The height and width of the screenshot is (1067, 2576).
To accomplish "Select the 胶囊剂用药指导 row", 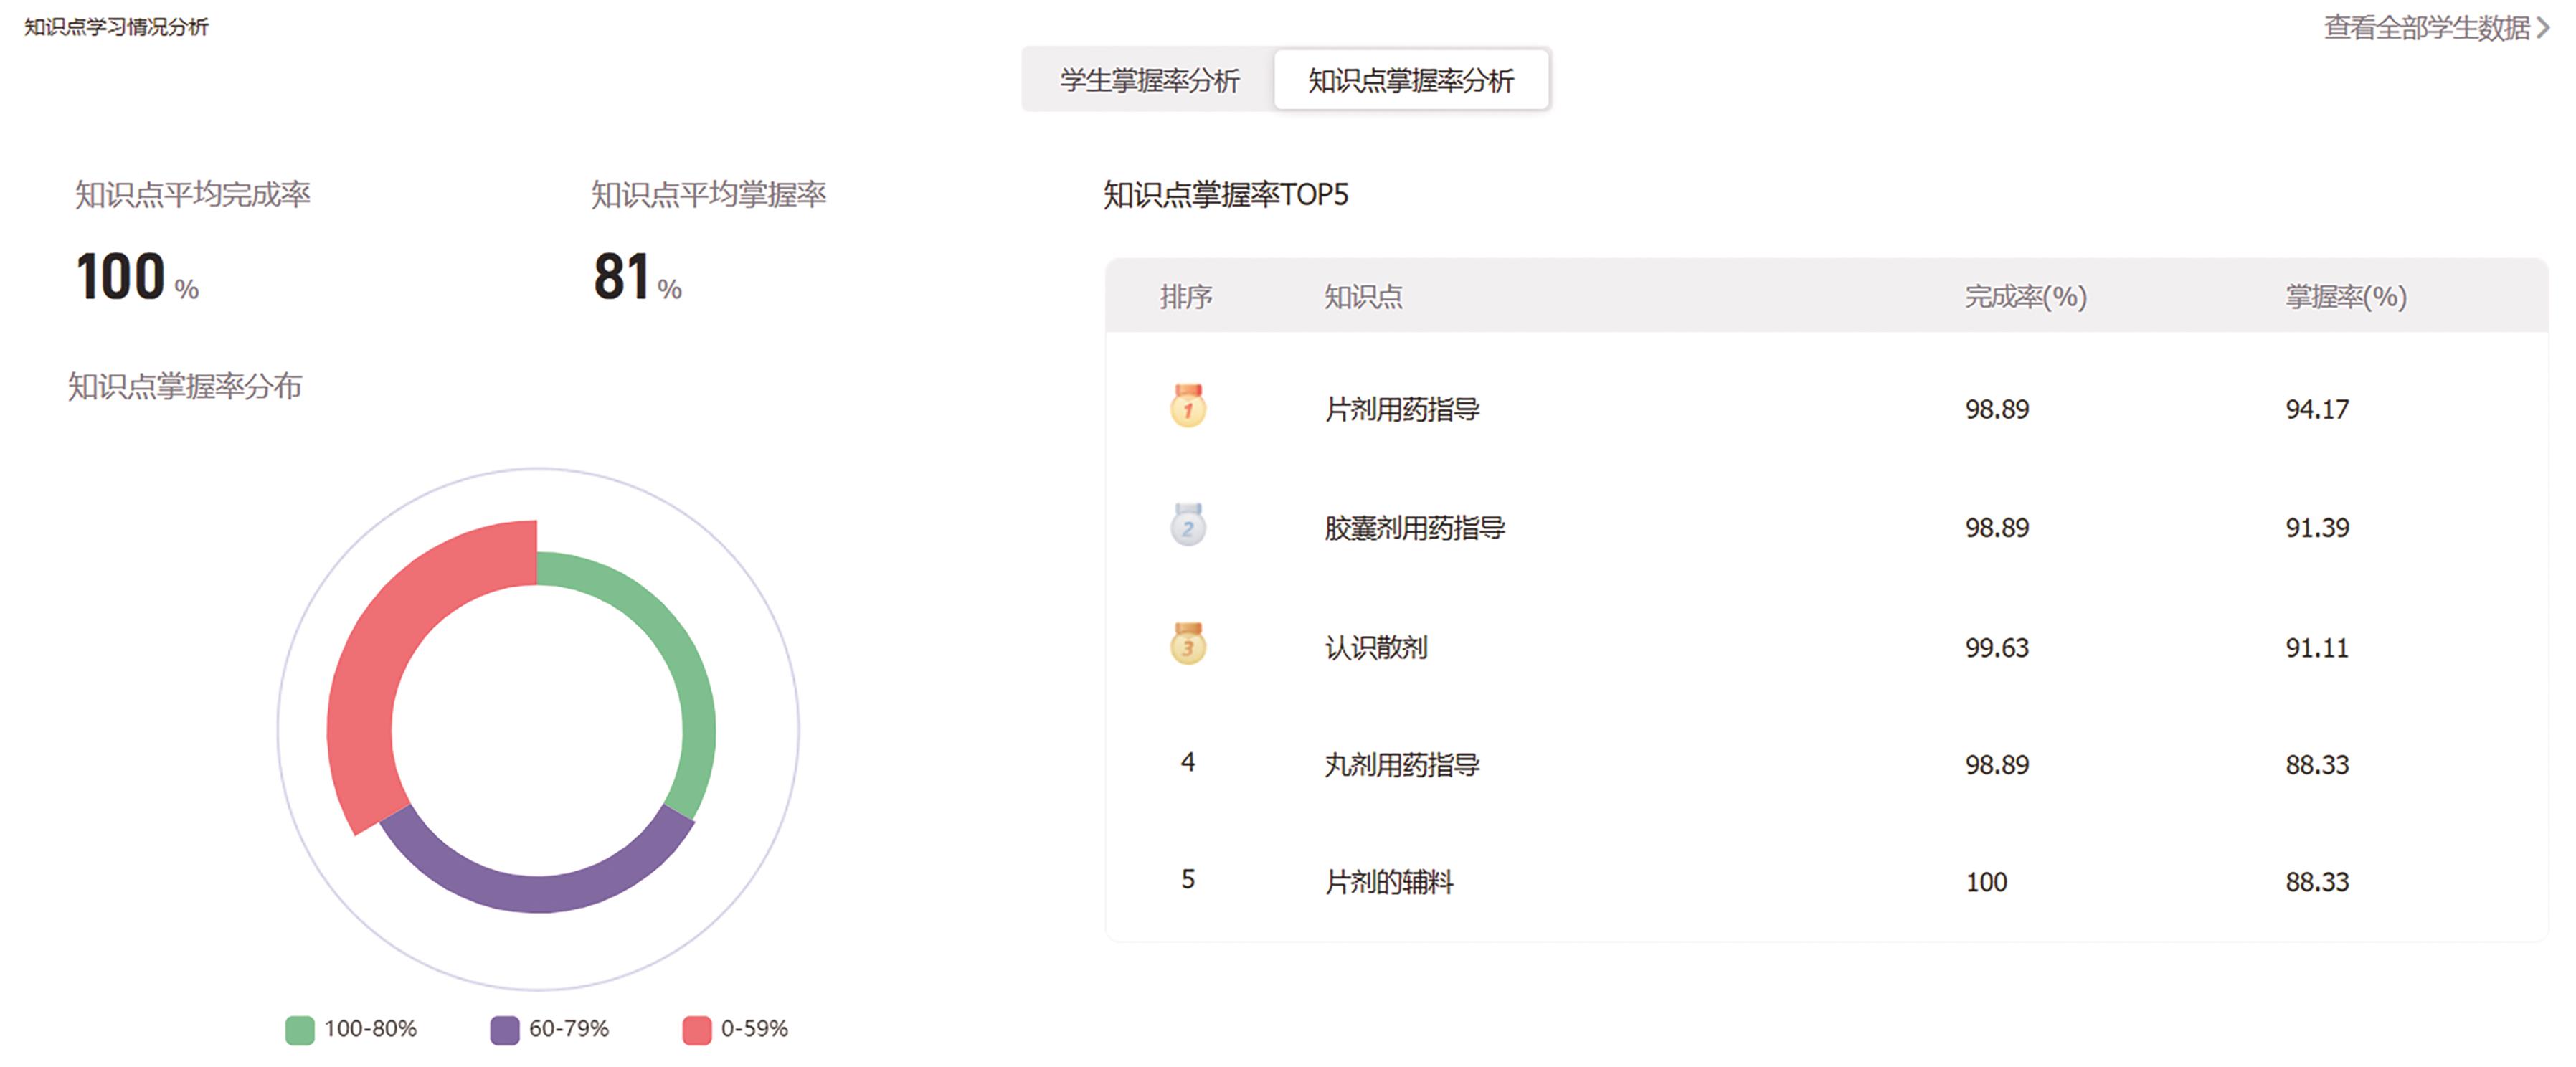I will pos(1414,527).
